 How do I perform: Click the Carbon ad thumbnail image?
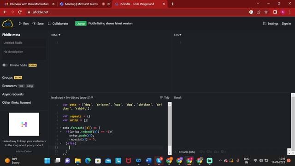24,124
